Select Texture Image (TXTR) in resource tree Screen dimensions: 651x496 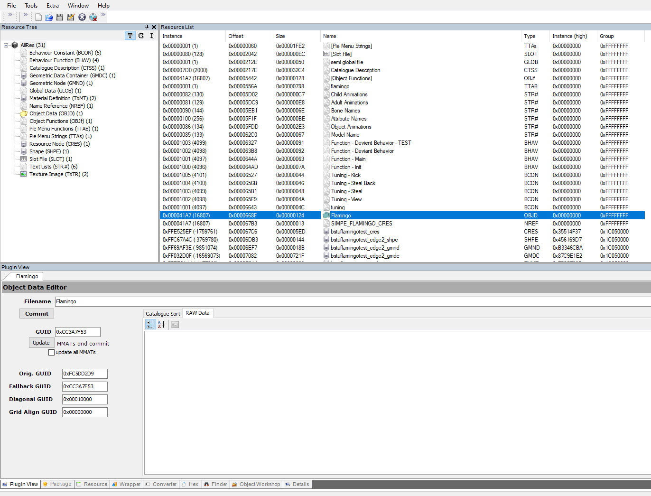pyautogui.click(x=58, y=175)
